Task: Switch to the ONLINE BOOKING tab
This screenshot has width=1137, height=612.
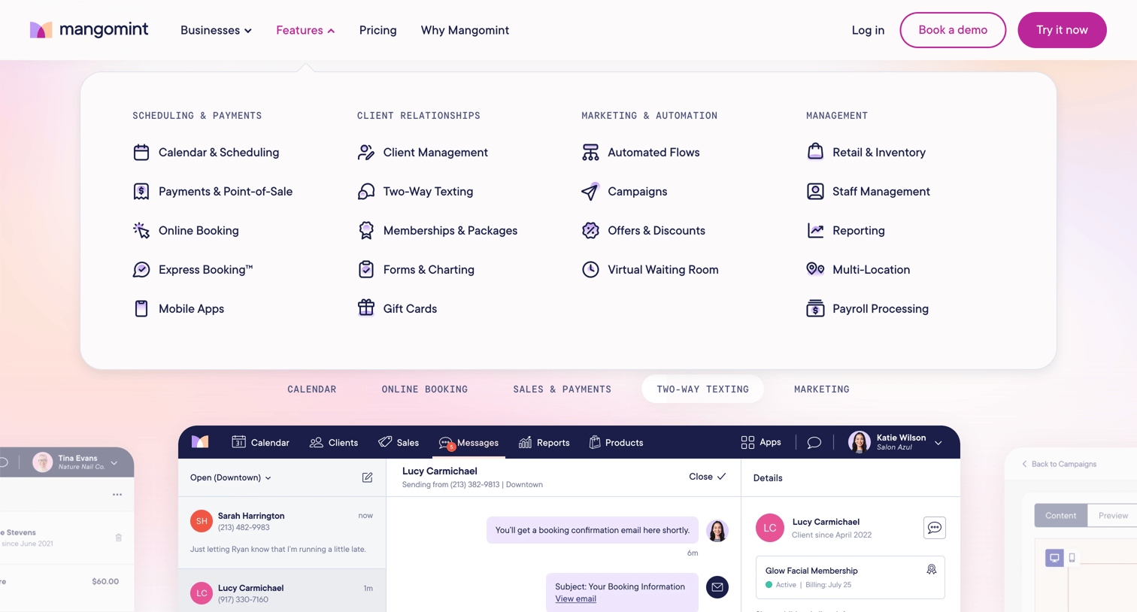Action: (425, 389)
